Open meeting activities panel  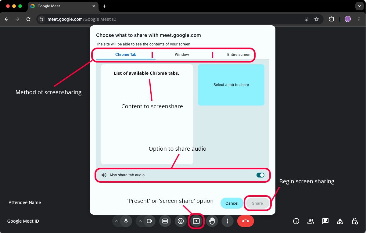pos(340,221)
